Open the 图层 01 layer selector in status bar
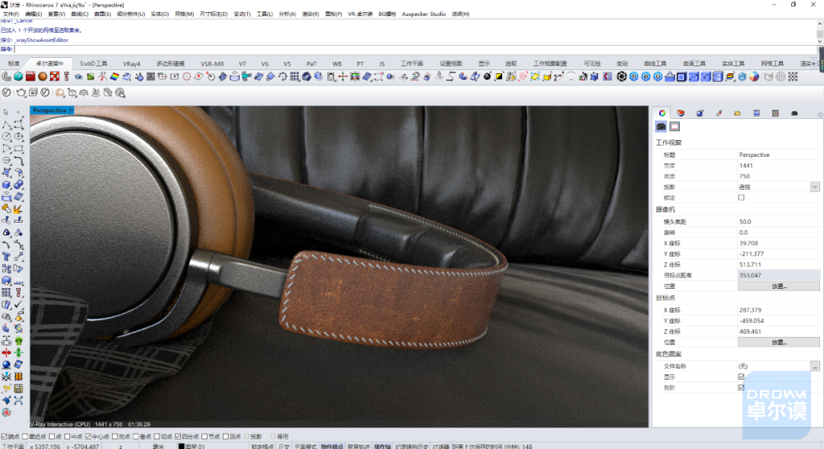The height and width of the screenshot is (449, 824). 195,447
